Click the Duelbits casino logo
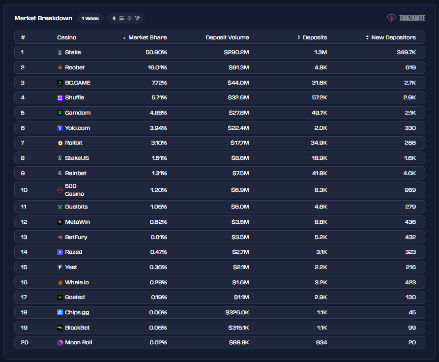The image size is (439, 362). click(59, 207)
